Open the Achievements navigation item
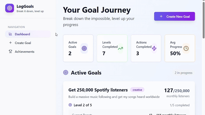This screenshot has width=205, height=115. pyautogui.click(x=24, y=52)
